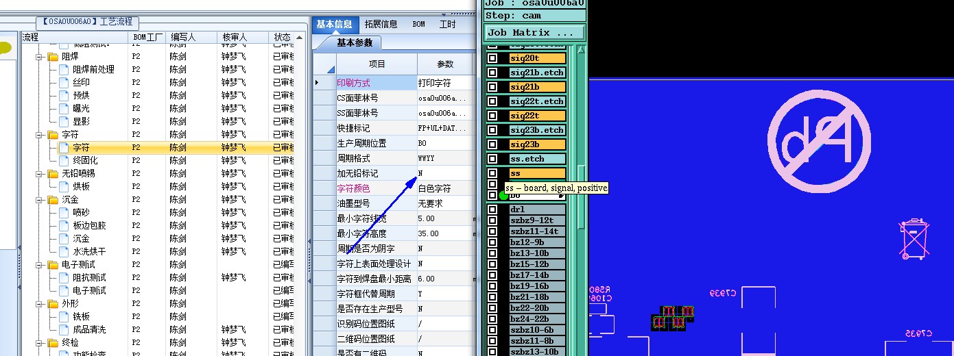The width and height of the screenshot is (954, 356).
Task: Select the 【OSA0U006A0】工艺流程 tab
Action: point(87,23)
